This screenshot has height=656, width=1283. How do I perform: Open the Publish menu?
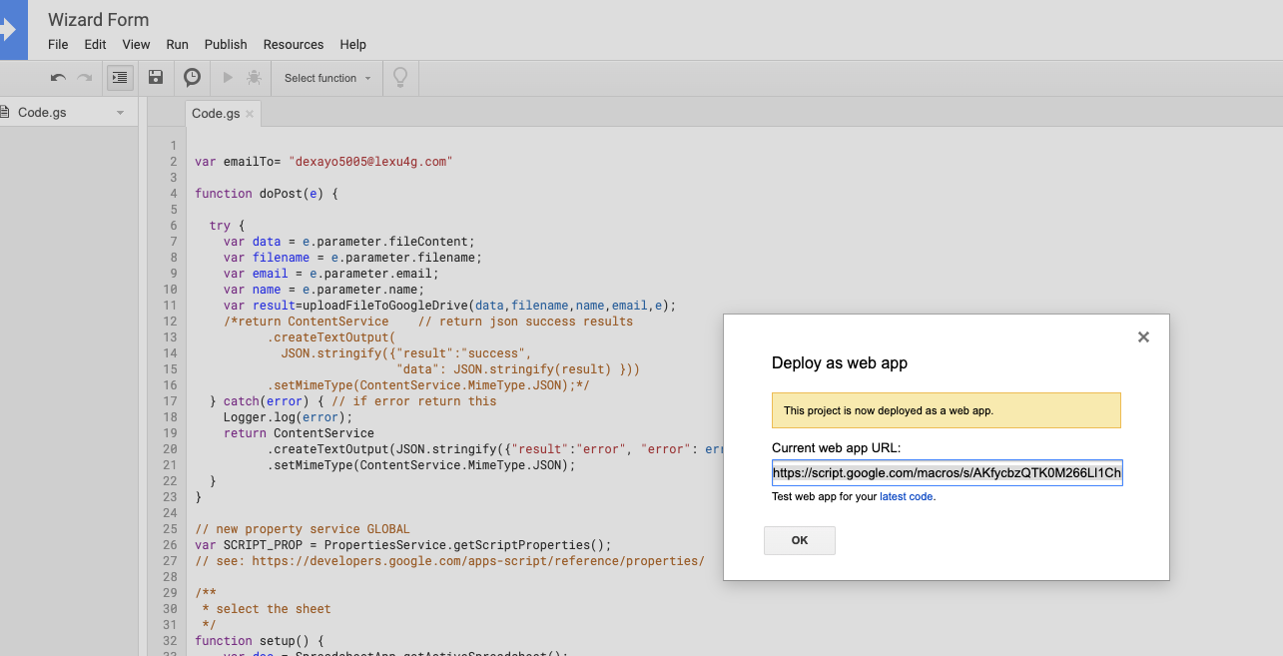pyautogui.click(x=226, y=44)
